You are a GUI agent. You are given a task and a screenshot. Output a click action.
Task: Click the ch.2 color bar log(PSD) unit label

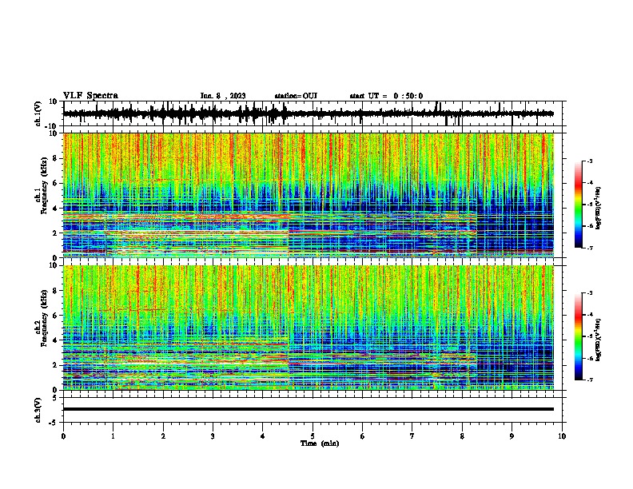pyautogui.click(x=599, y=340)
